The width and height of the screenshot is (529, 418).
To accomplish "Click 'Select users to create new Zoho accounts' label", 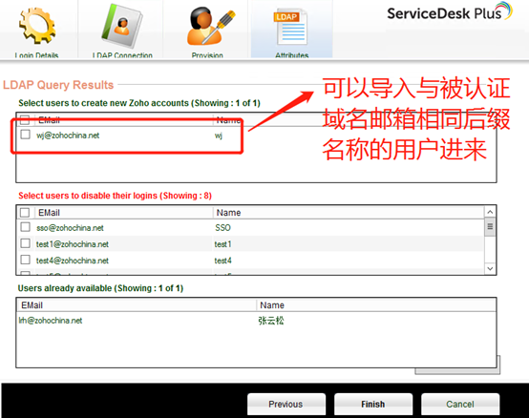I will (139, 103).
